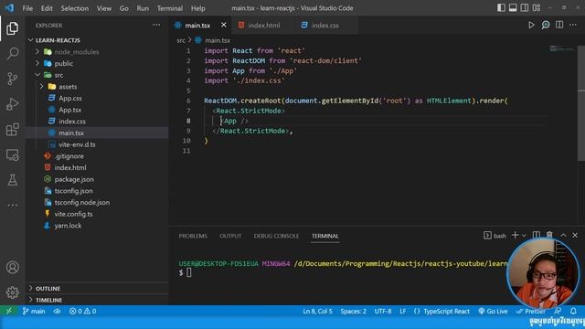Open the Search view in activity bar

(x=12, y=53)
